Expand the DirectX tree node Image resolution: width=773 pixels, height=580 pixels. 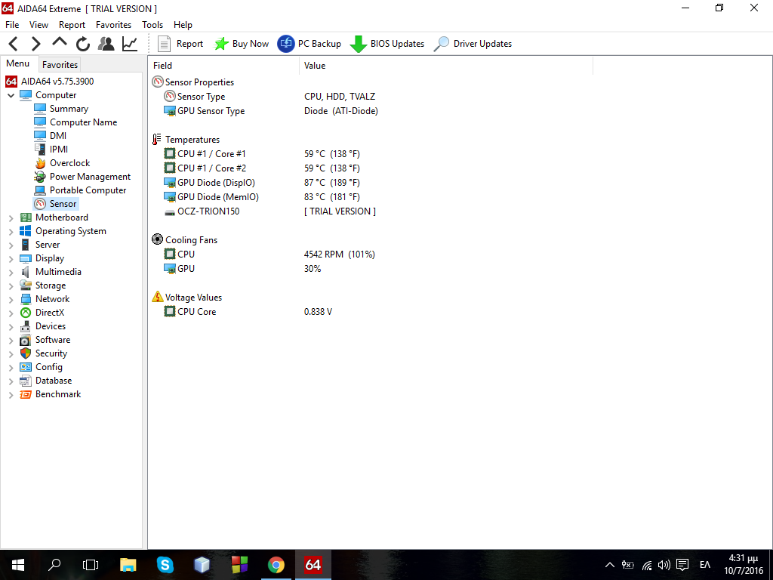[11, 313]
